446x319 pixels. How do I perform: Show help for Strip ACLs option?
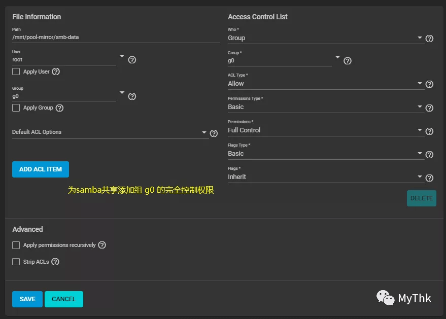click(55, 262)
